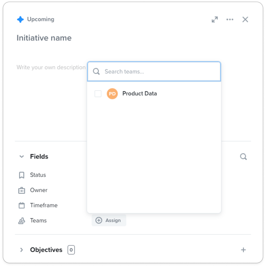Expand the Objectives section chevron
The height and width of the screenshot is (267, 266).
(x=22, y=250)
